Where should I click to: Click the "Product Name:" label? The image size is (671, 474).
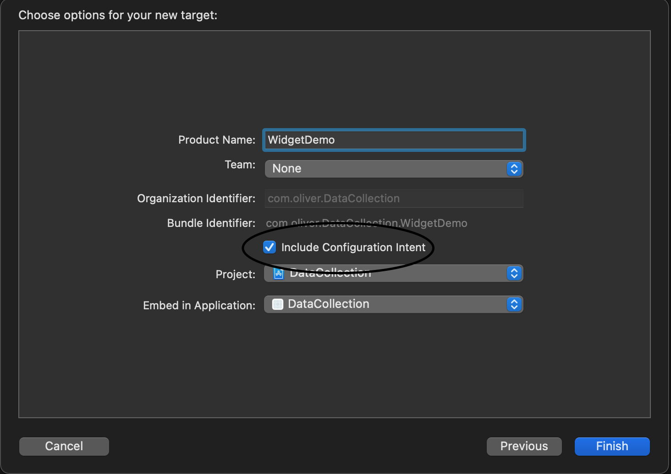[x=217, y=140]
